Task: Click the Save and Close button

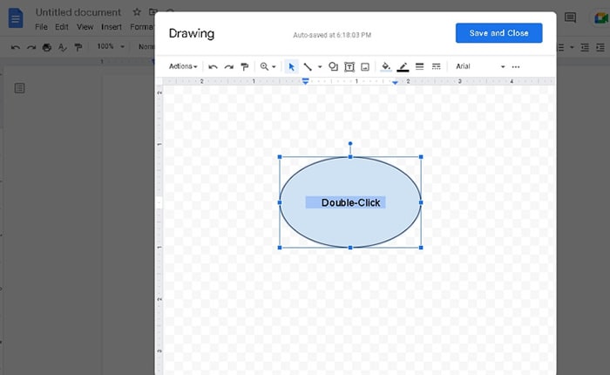Action: click(498, 33)
